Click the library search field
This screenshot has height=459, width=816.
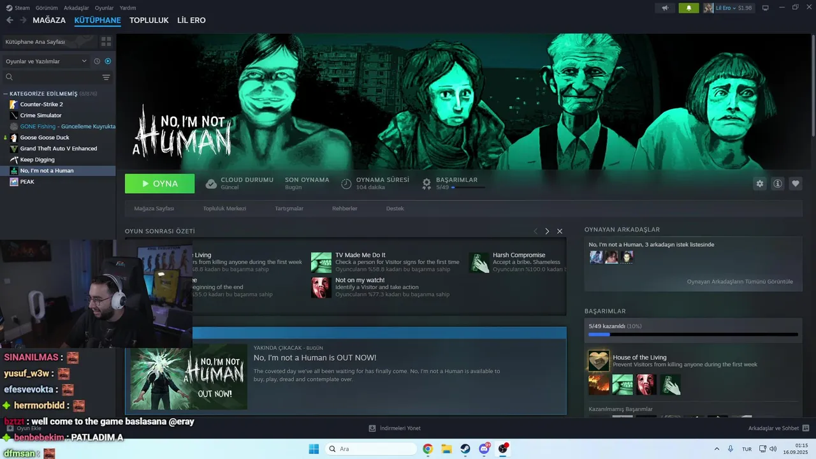tap(52, 77)
